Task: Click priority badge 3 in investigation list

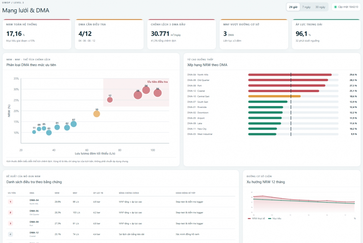Action: [10, 223]
